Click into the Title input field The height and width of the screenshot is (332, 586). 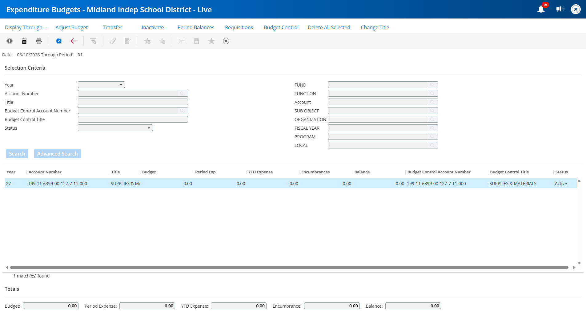click(133, 102)
